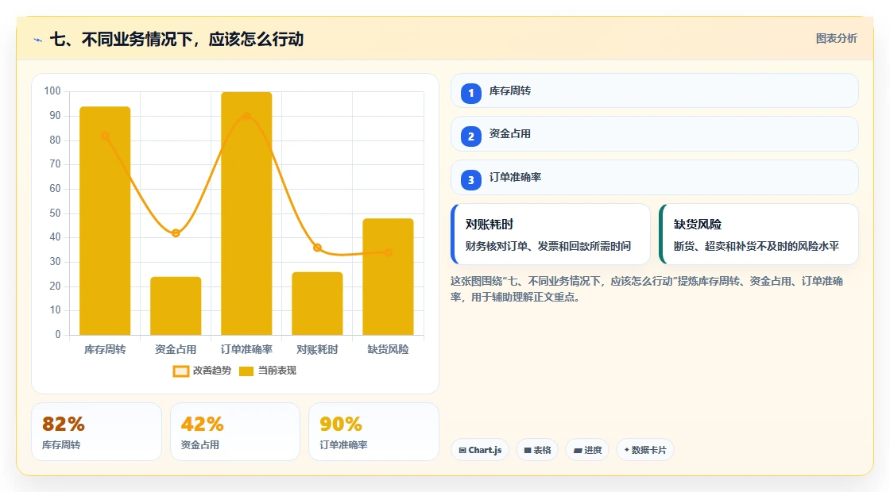Click the 对账耗时 x-axis label
The height and width of the screenshot is (492, 890).
click(x=317, y=350)
